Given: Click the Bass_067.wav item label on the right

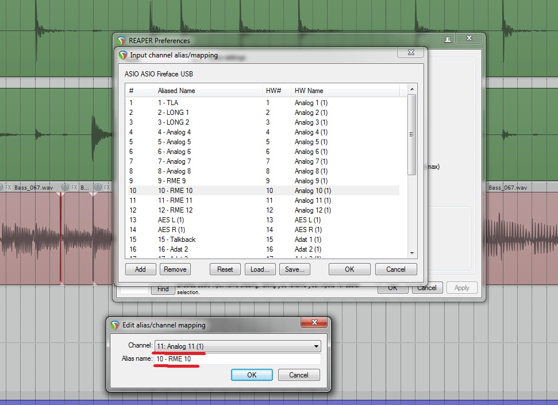Looking at the screenshot, I should pos(508,187).
